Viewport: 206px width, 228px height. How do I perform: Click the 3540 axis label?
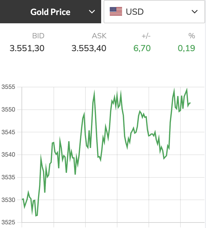[x=8, y=154]
